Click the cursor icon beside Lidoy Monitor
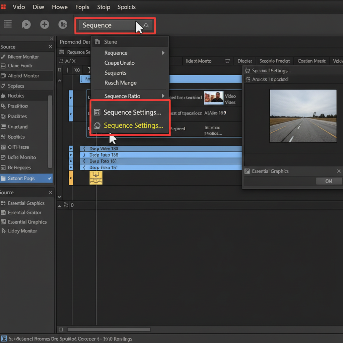 (3, 231)
